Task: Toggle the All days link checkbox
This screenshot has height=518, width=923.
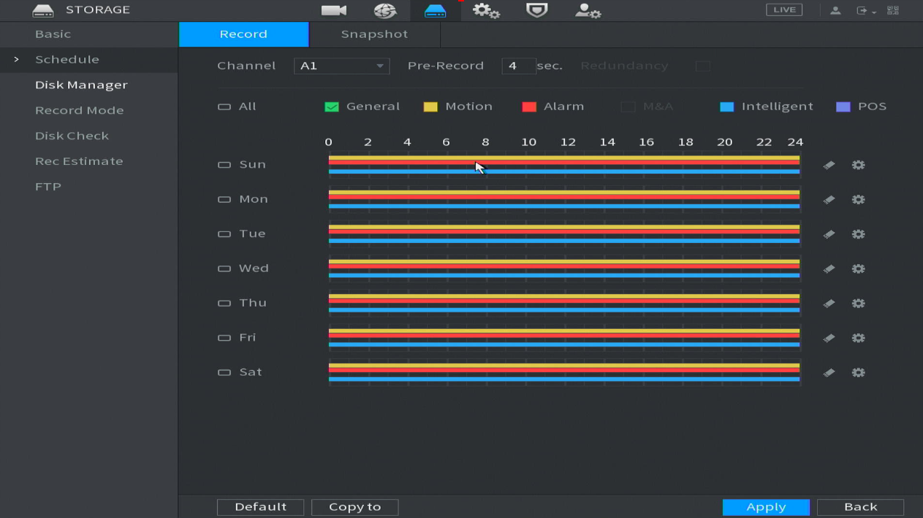Action: click(x=224, y=107)
